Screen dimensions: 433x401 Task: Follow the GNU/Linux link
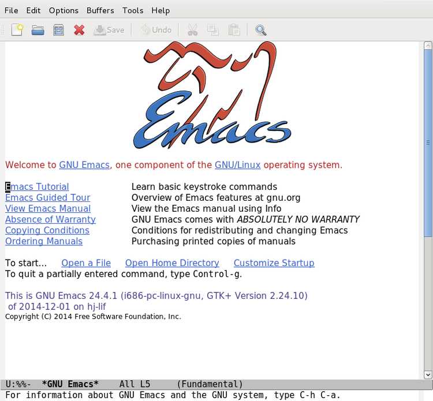click(237, 165)
